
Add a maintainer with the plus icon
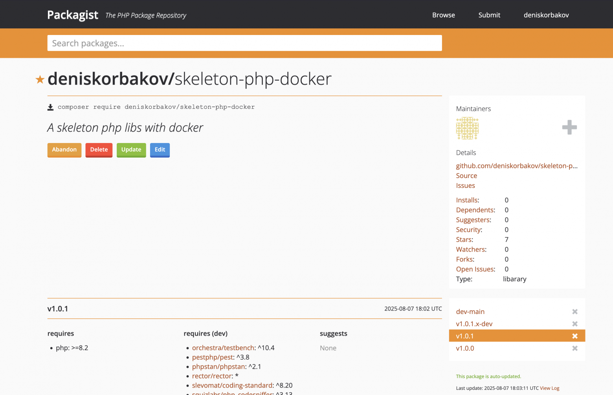tap(569, 127)
